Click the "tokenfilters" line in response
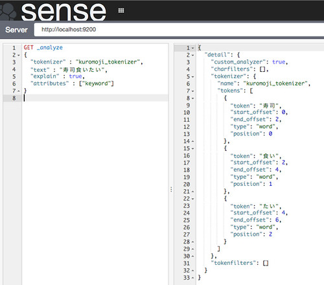The image size is (324, 285). point(240,263)
